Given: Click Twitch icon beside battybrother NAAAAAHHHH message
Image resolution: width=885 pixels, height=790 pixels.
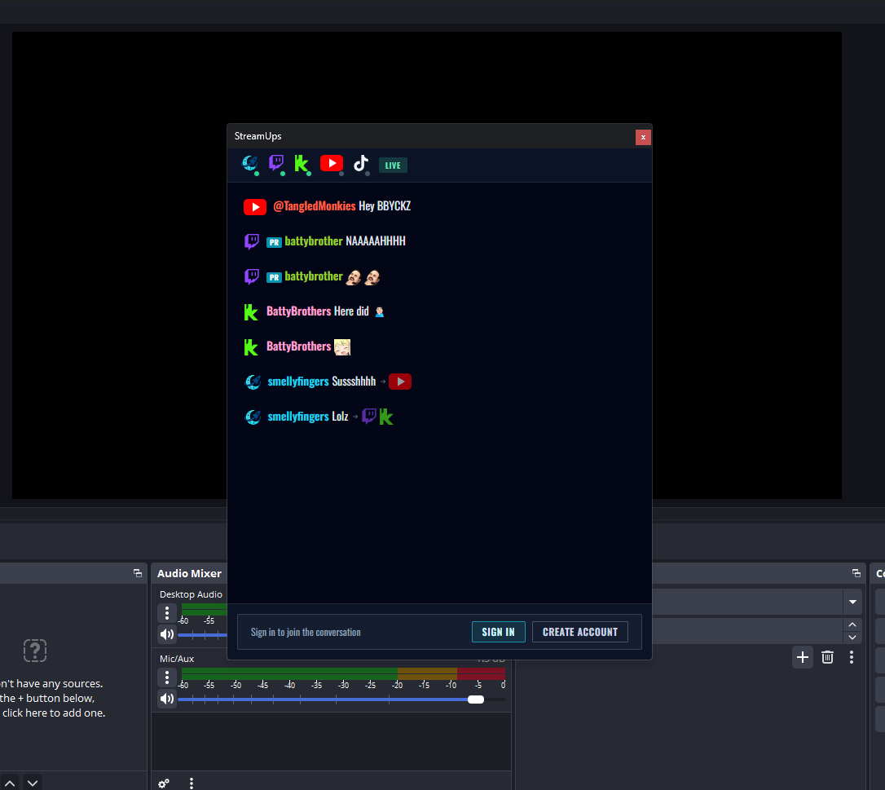Looking at the screenshot, I should click(x=252, y=241).
